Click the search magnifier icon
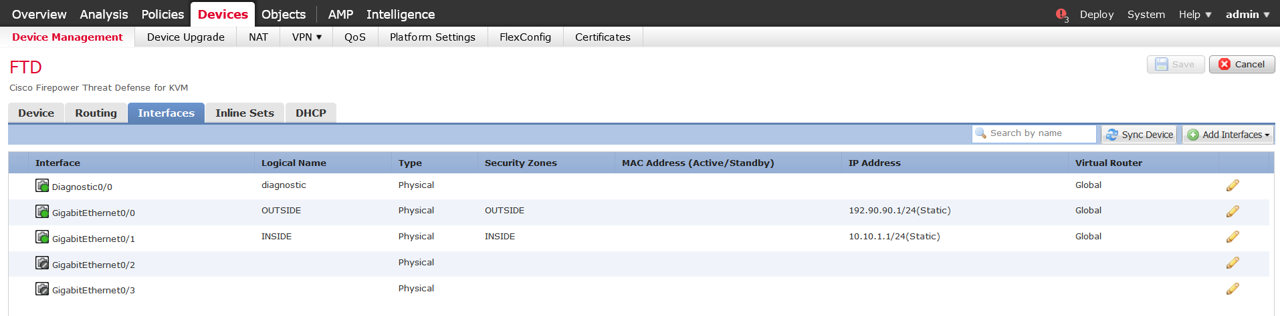Screen dimensions: 1280x316 coord(981,133)
